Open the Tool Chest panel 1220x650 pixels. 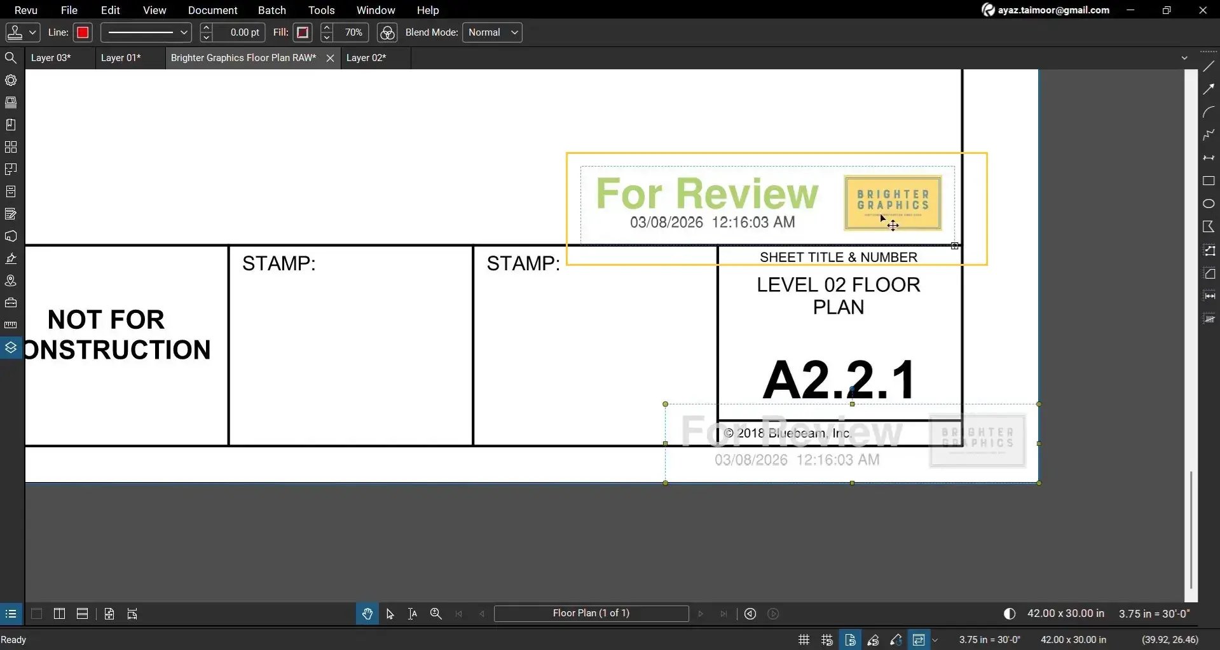point(11,303)
